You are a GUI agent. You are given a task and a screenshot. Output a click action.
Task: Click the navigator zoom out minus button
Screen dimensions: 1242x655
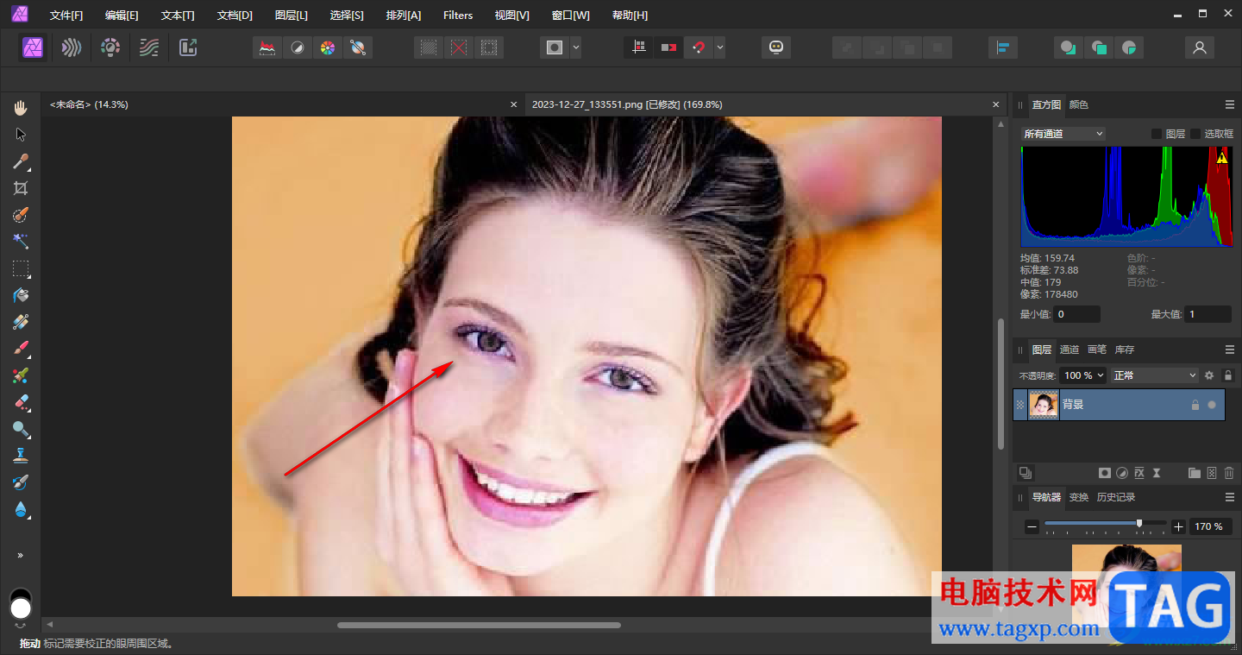click(x=1032, y=526)
